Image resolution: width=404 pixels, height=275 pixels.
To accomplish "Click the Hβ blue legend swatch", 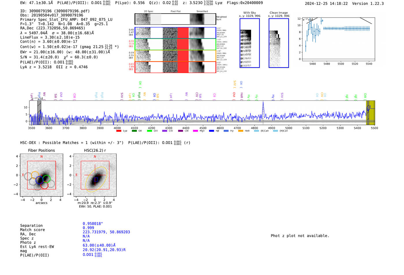I will (212, 131).
